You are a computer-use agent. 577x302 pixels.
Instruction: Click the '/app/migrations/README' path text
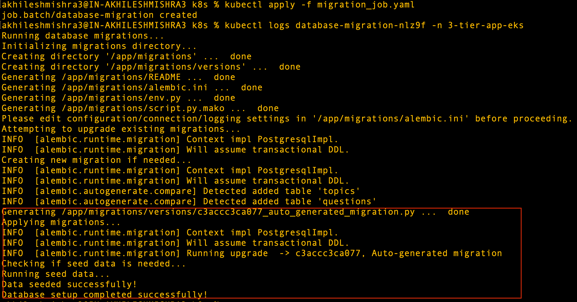(x=121, y=77)
